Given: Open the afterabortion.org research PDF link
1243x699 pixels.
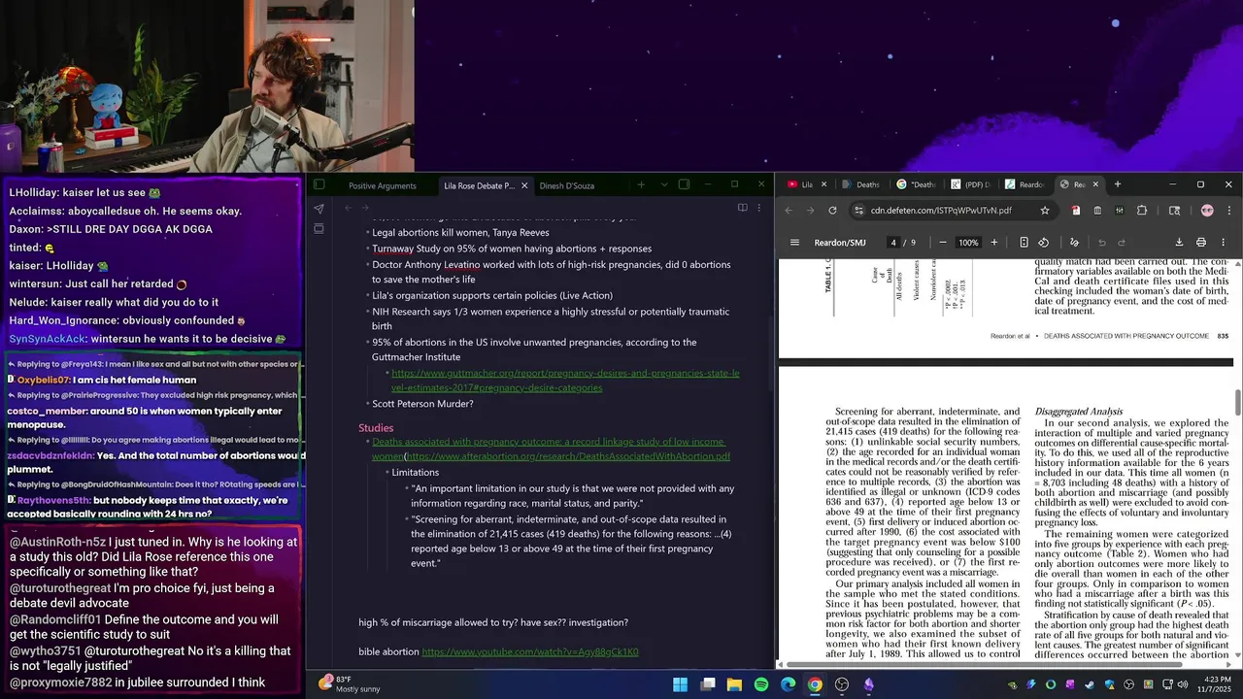Looking at the screenshot, I should click(568, 456).
